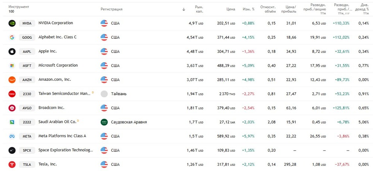Open the GOOG ticker badge
The image size is (373, 171).
point(27,37)
